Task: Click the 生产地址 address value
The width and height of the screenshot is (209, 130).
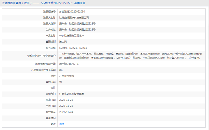Action: click(77, 29)
